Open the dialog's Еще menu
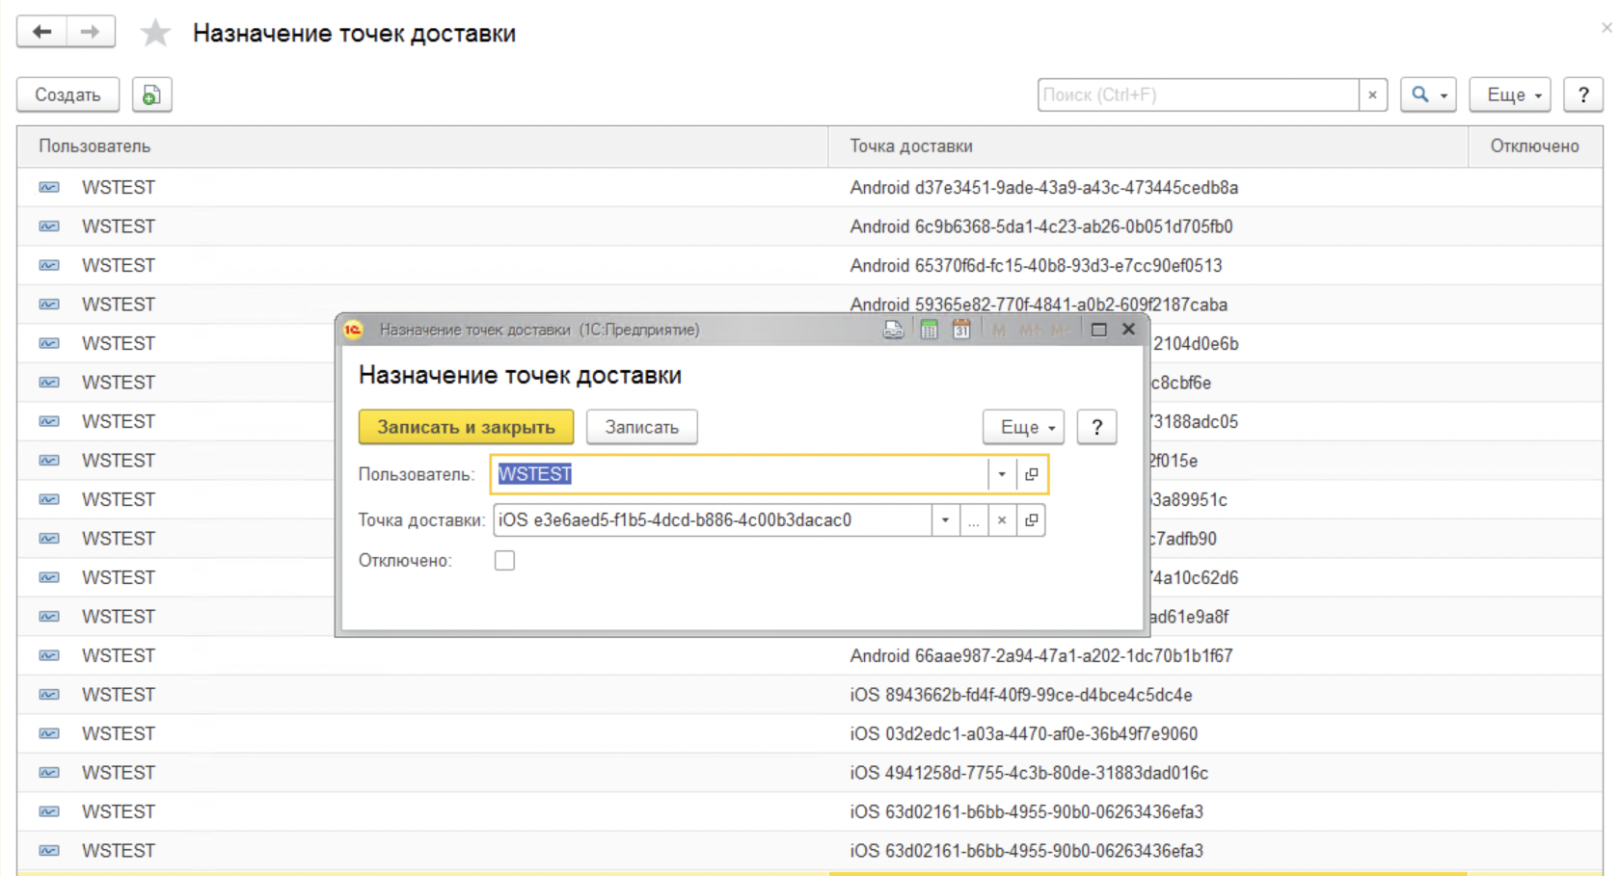The height and width of the screenshot is (876, 1620). pyautogui.click(x=1023, y=427)
